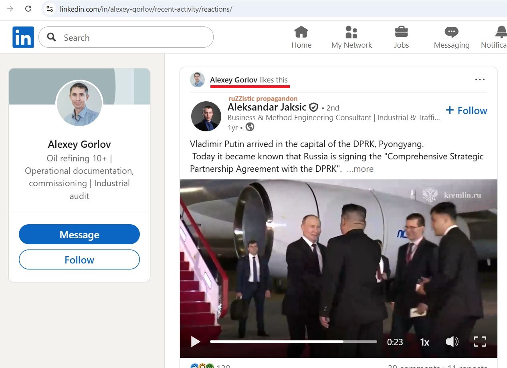Click Alexey Gorlov's large profile photo
Viewport: 507px width, 368px height.
click(79, 104)
